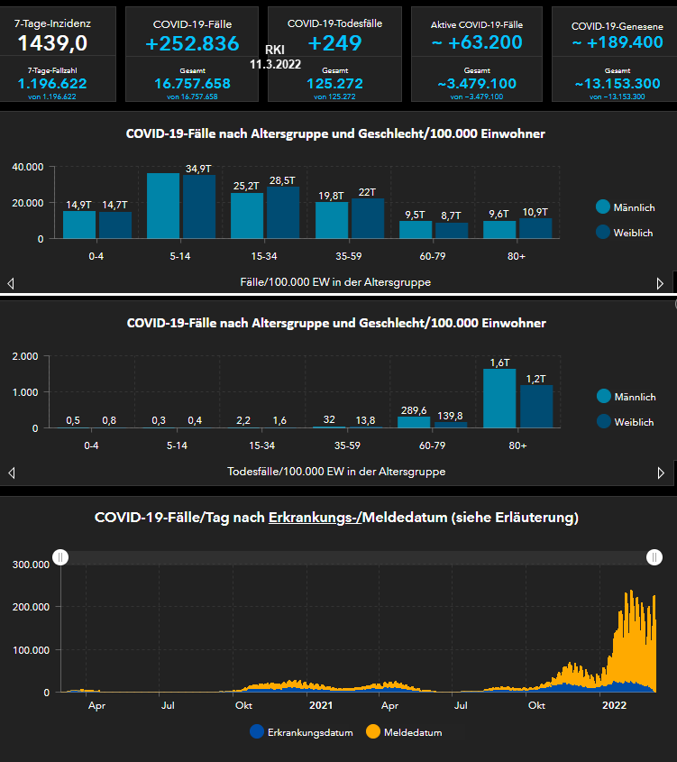This screenshot has height=762, width=677.
Task: Click the left handle of the date range slider
Action: [x=60, y=558]
